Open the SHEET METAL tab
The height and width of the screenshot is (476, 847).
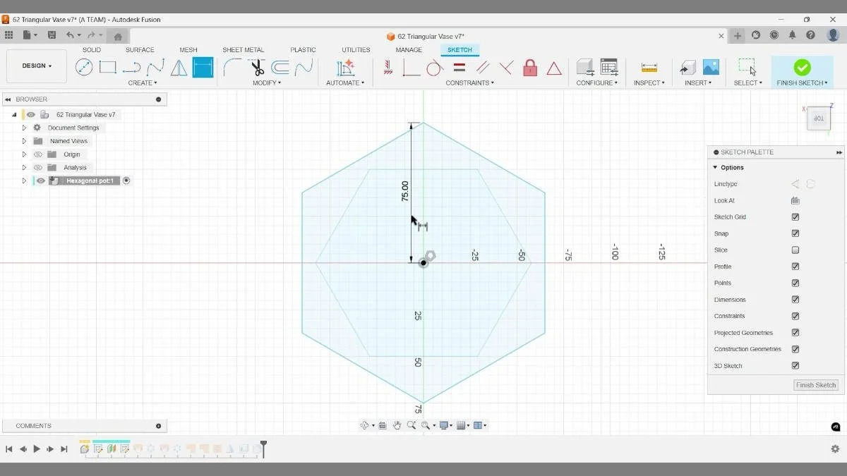click(x=244, y=49)
